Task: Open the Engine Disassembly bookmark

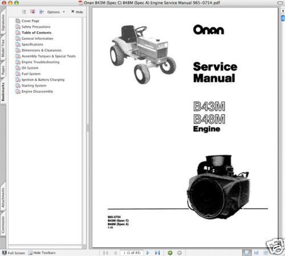Action: click(37, 92)
